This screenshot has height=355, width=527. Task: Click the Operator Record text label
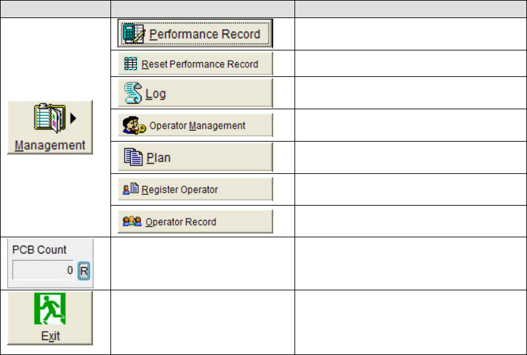click(x=181, y=222)
